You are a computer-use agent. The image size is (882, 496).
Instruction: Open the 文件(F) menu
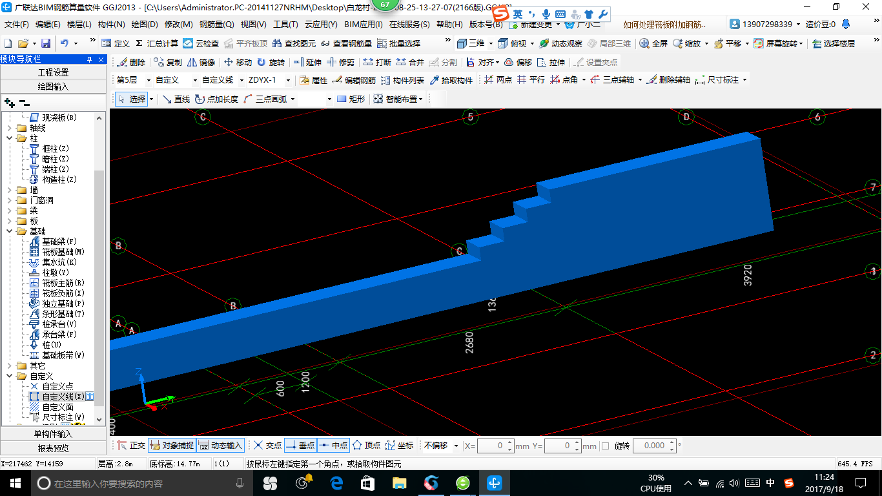(17, 25)
